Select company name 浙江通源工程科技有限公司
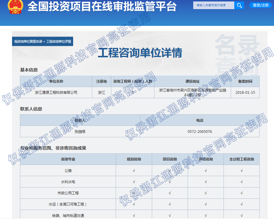274x219 pixels. tap(56, 92)
